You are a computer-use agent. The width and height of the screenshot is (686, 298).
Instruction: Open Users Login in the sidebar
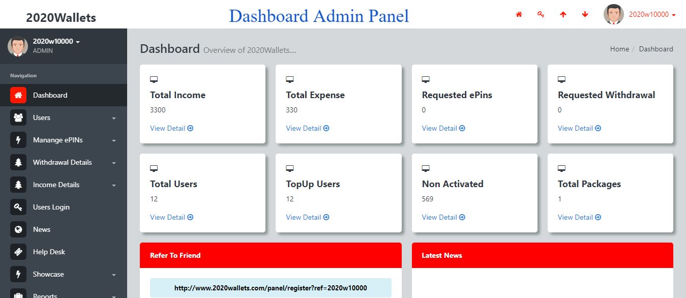click(64, 207)
